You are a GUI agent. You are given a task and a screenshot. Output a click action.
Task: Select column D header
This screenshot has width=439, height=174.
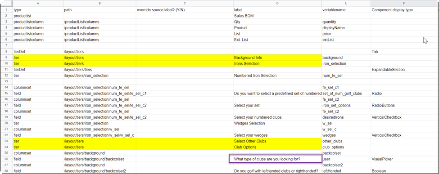click(x=277, y=4)
